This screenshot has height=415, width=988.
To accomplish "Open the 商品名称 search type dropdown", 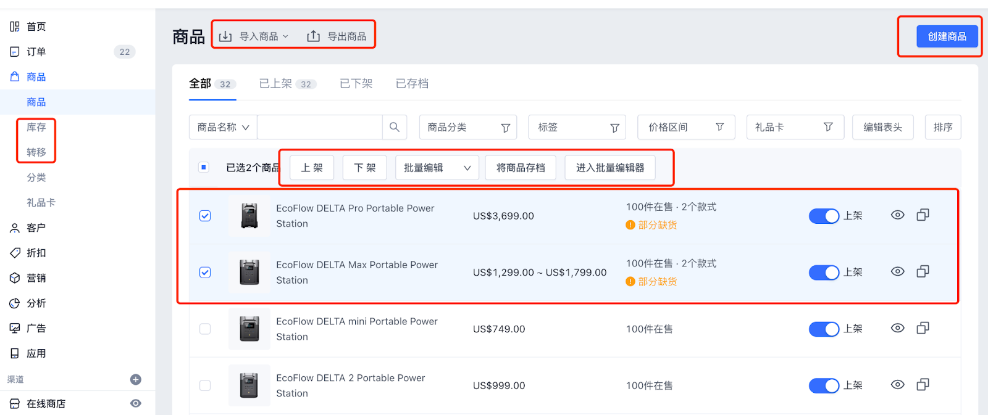I will point(223,127).
